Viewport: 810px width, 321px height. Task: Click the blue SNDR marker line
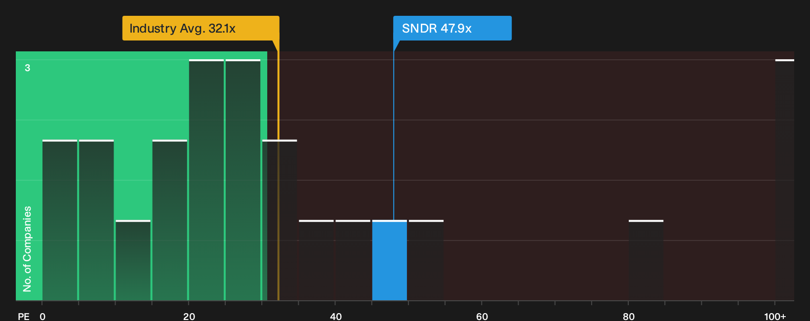tap(394, 130)
